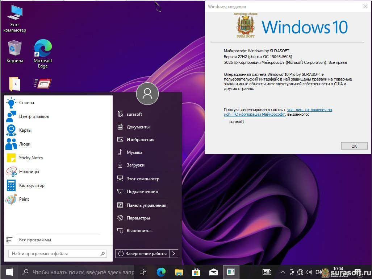Expand the shutdown options arrow

coord(174,254)
